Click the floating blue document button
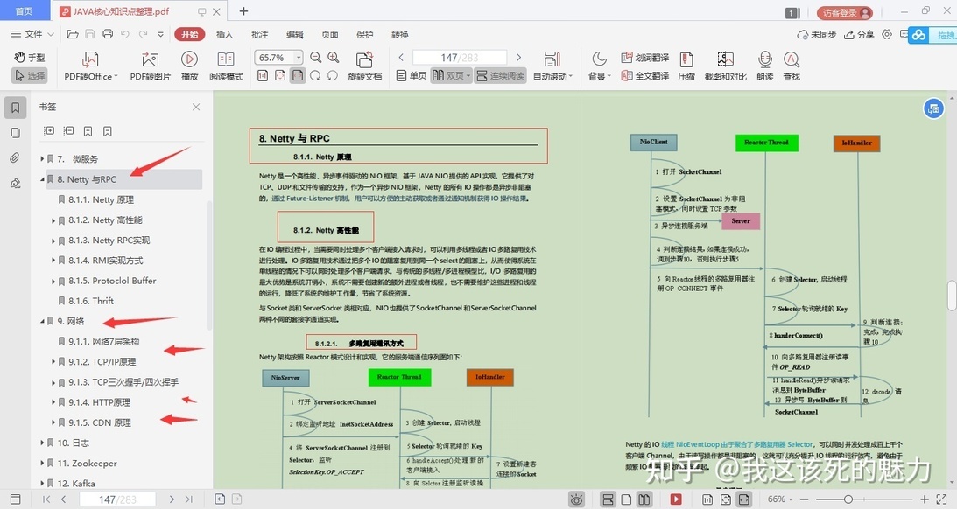 click(x=933, y=109)
